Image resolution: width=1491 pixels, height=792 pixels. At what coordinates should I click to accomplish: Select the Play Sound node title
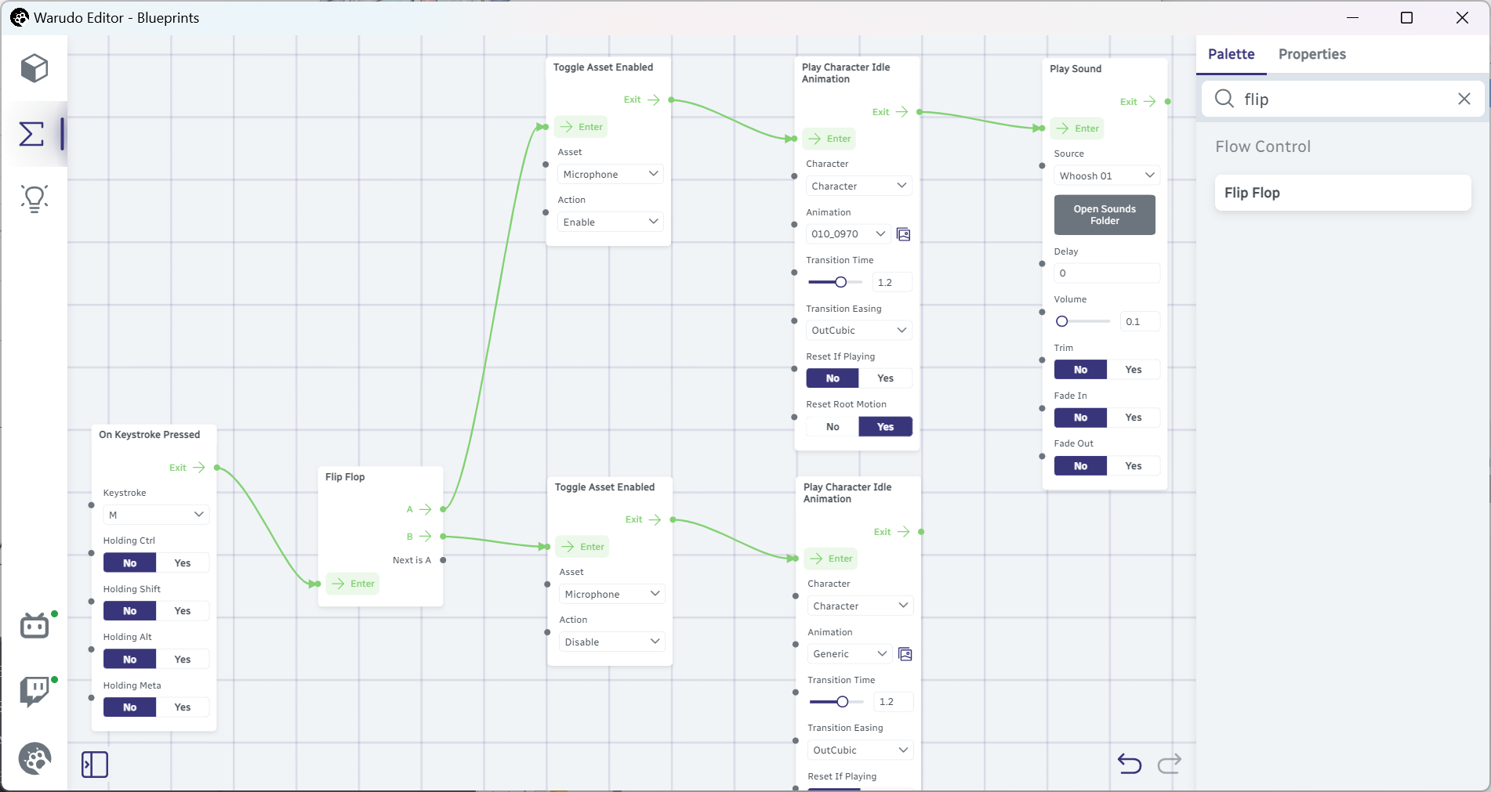[x=1076, y=69]
